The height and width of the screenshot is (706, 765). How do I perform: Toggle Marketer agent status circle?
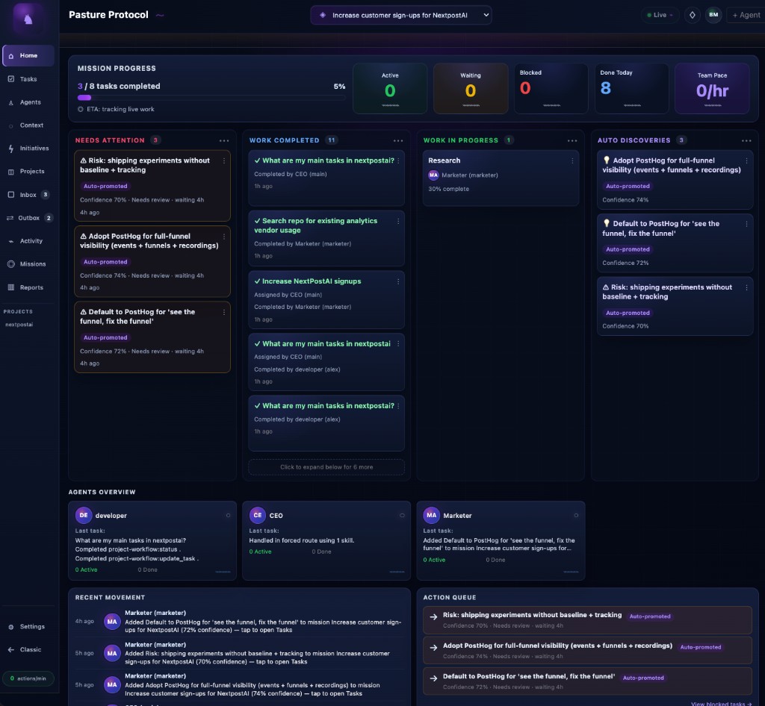576,516
